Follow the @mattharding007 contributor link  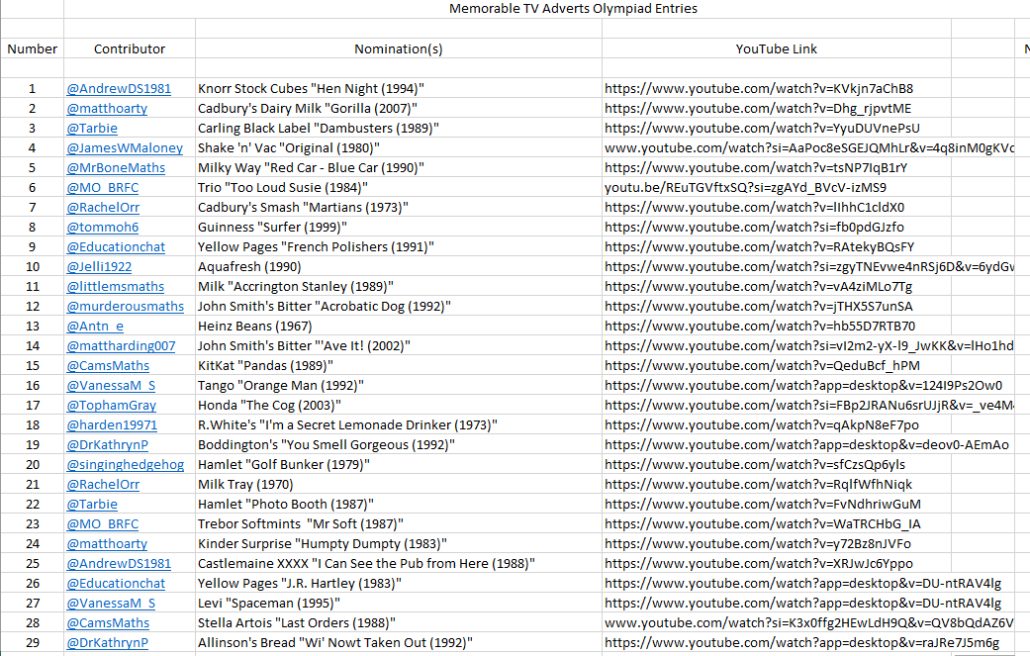[x=122, y=345]
